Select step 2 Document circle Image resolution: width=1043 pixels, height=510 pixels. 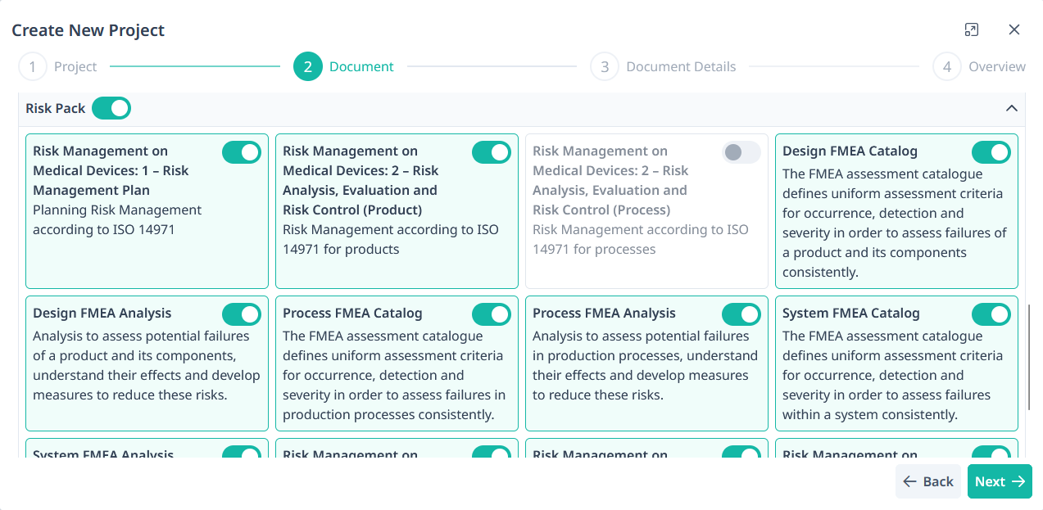click(307, 67)
